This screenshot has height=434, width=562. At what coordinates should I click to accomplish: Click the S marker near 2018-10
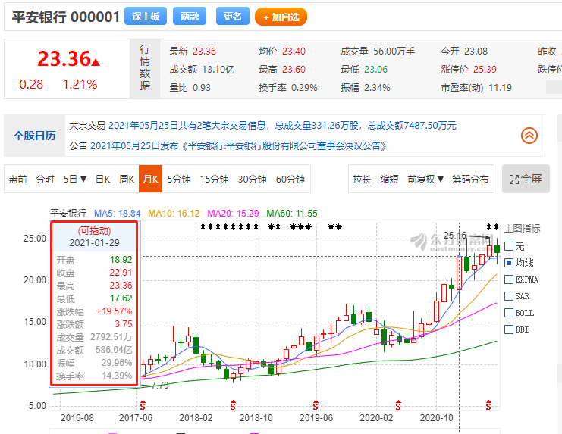233,404
